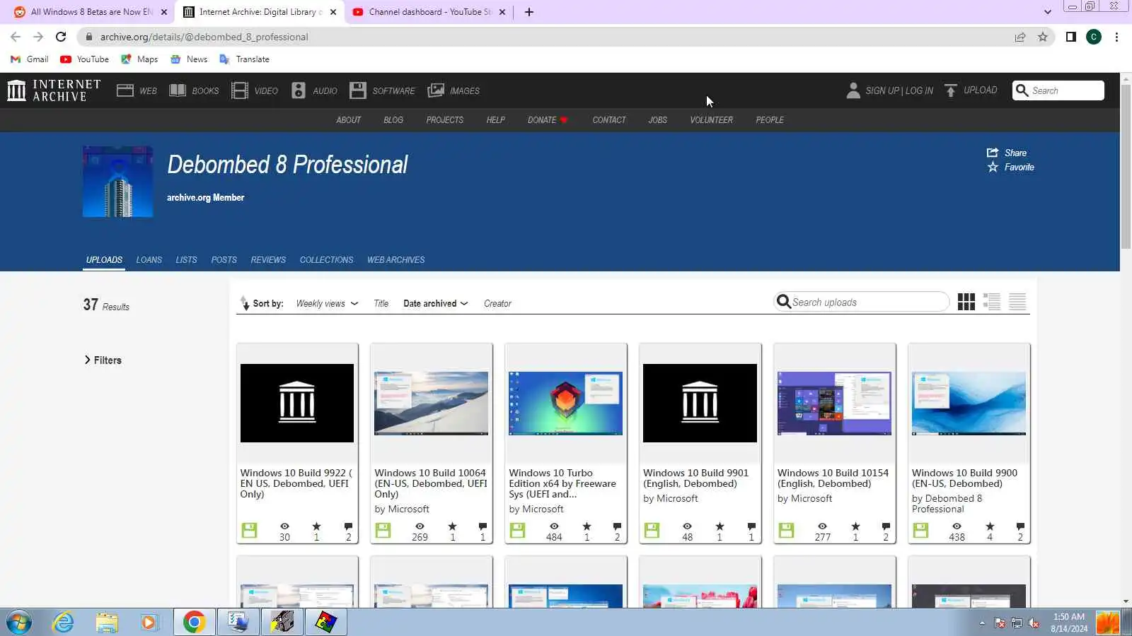This screenshot has width=1132, height=636.
Task: Switch to the Collections tab
Action: click(326, 260)
